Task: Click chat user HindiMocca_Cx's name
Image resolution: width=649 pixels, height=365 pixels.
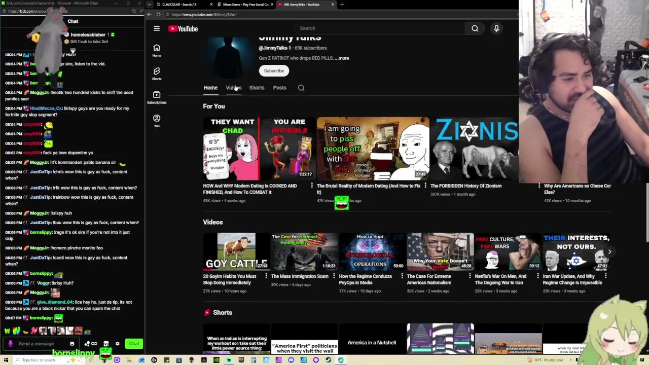Action: coord(46,108)
